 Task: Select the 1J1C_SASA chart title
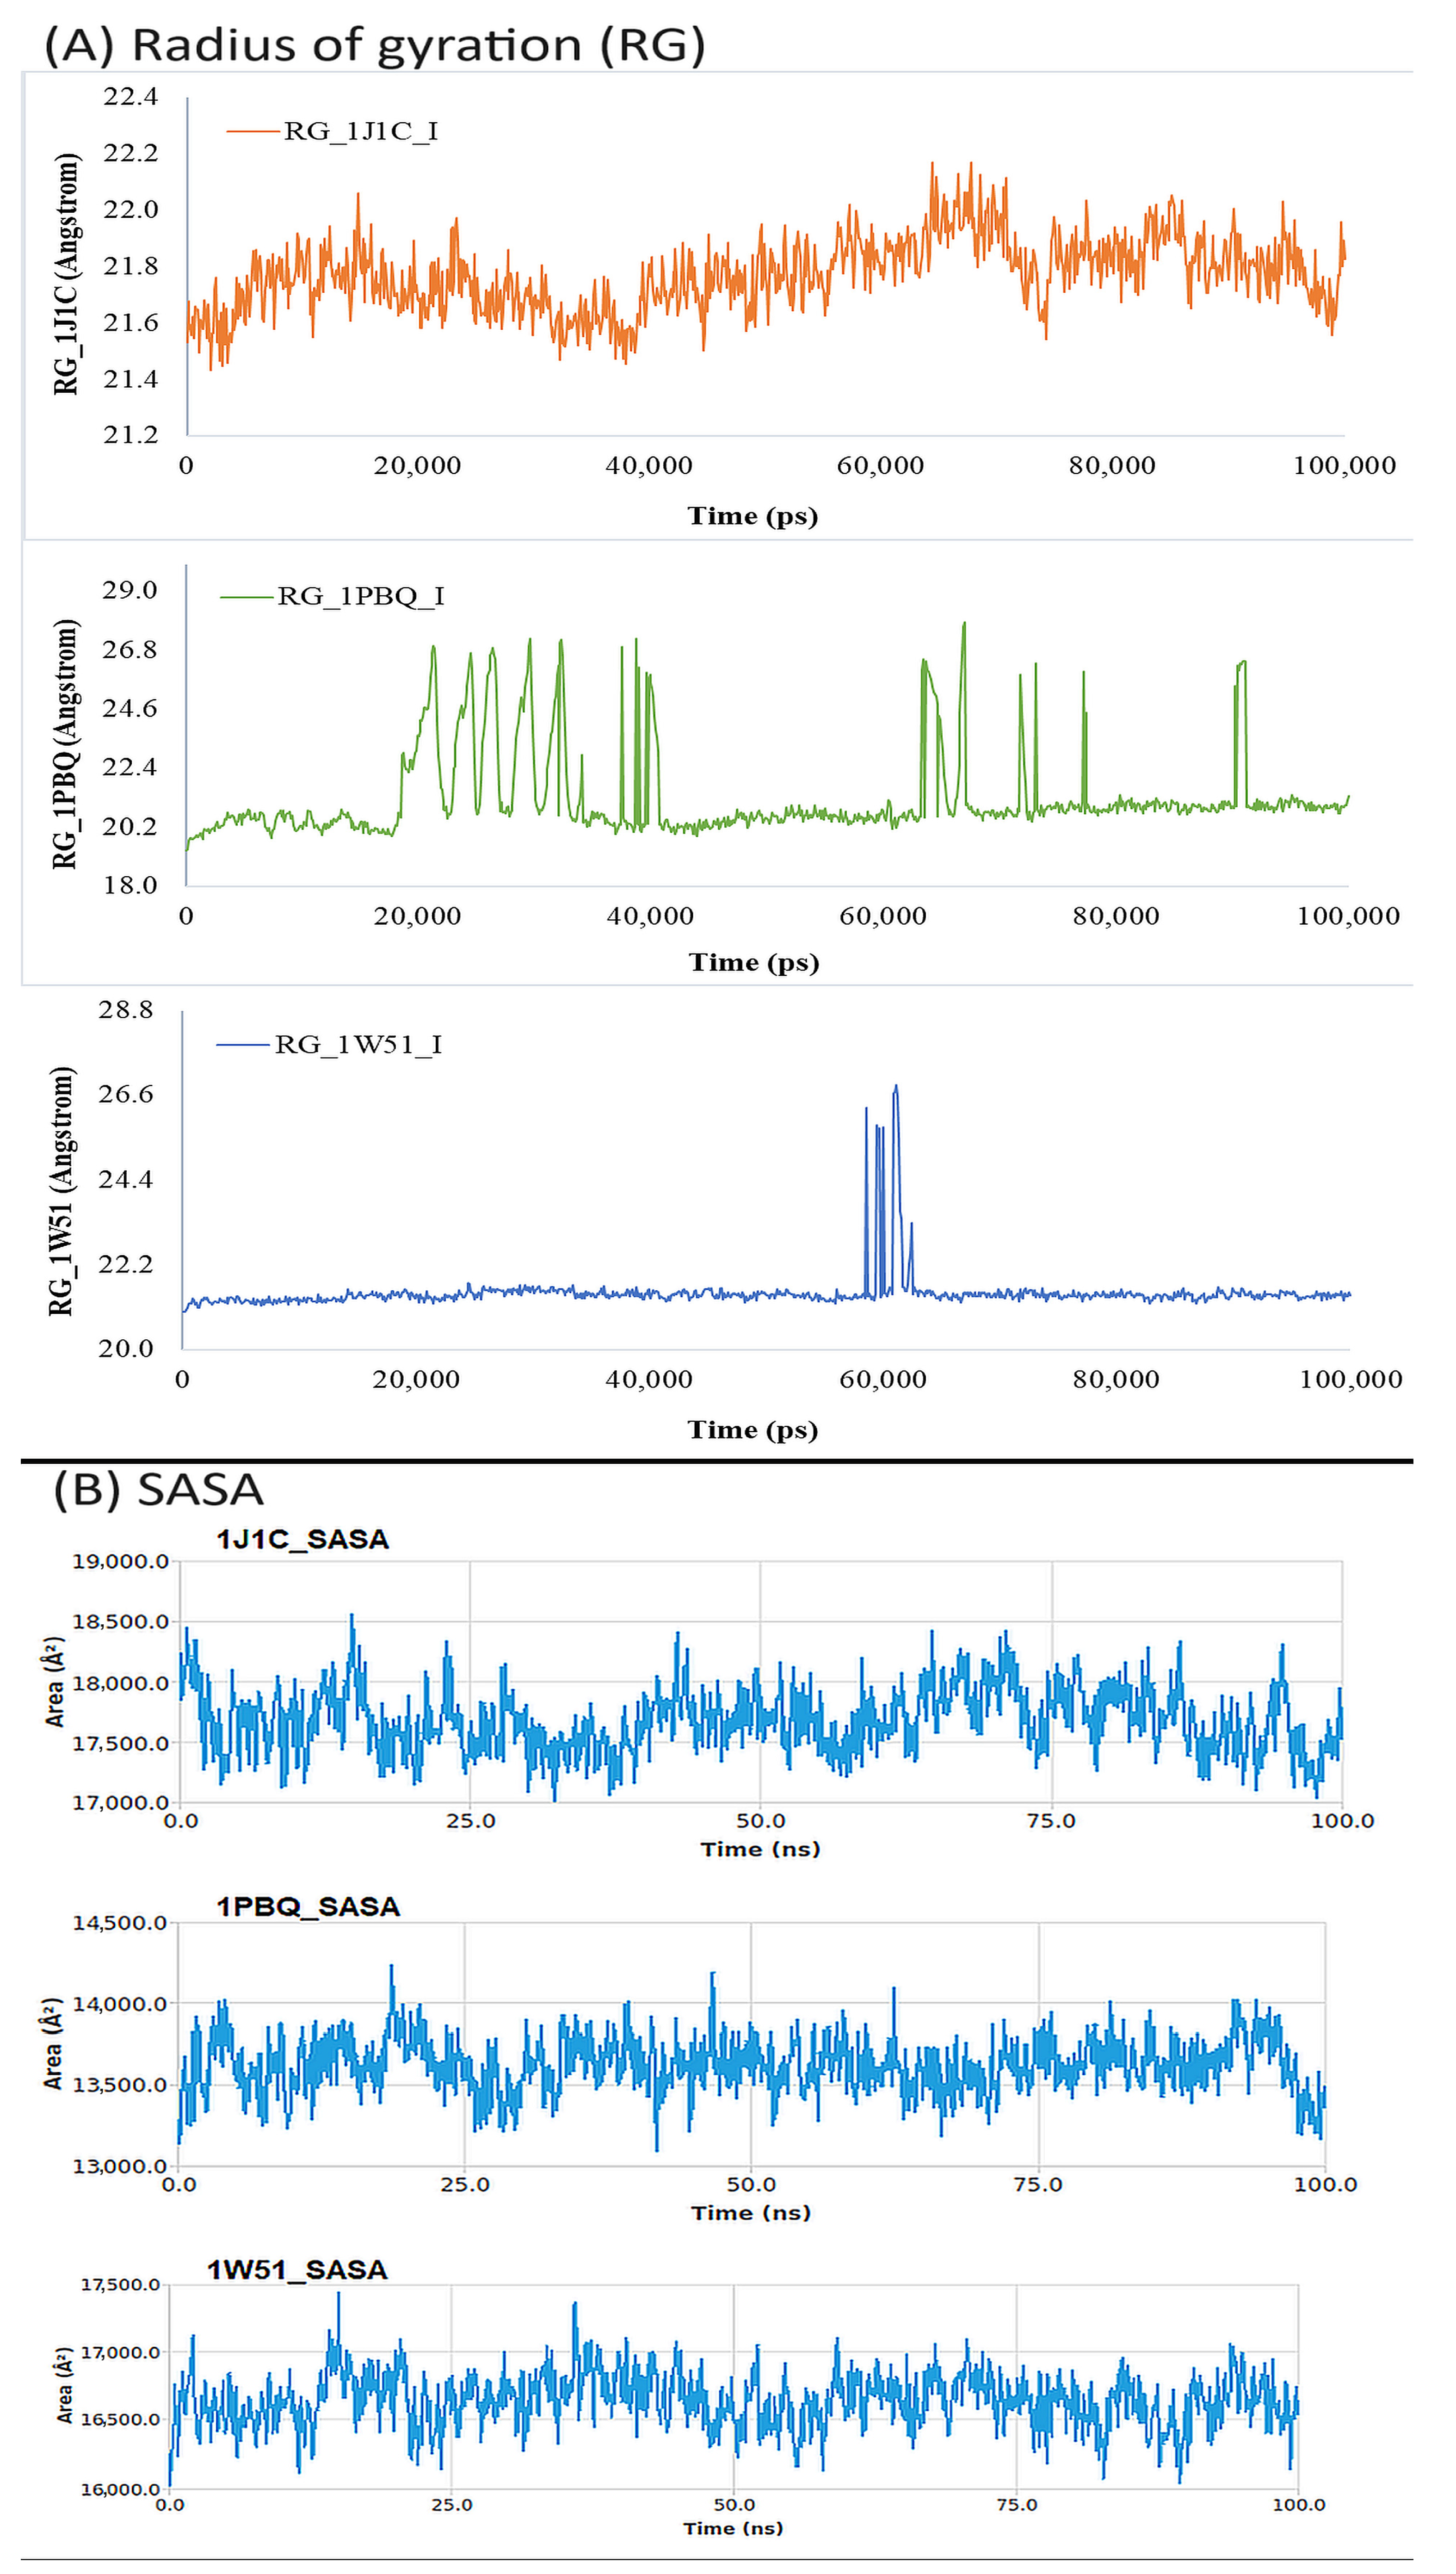(x=303, y=1539)
